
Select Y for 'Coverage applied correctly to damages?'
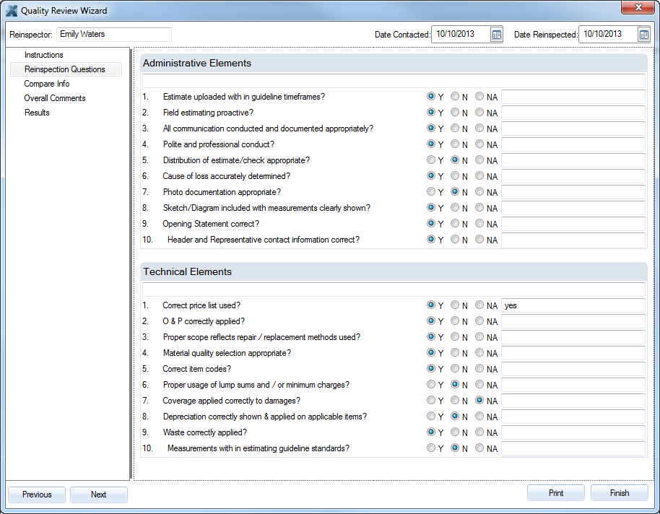431,401
